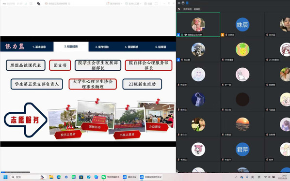Screen dimensions: 290x181
Task: Click the 23级新生班助 box on the slide
Action: (x=142, y=84)
